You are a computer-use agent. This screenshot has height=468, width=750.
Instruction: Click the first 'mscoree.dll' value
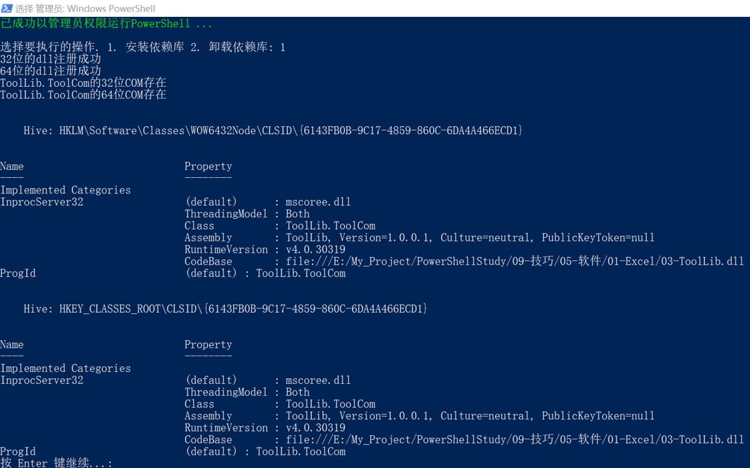pos(318,202)
